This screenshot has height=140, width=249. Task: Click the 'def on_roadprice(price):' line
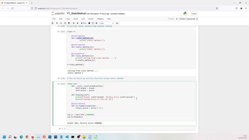coord(84,106)
